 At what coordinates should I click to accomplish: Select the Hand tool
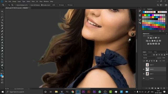pos(2,65)
